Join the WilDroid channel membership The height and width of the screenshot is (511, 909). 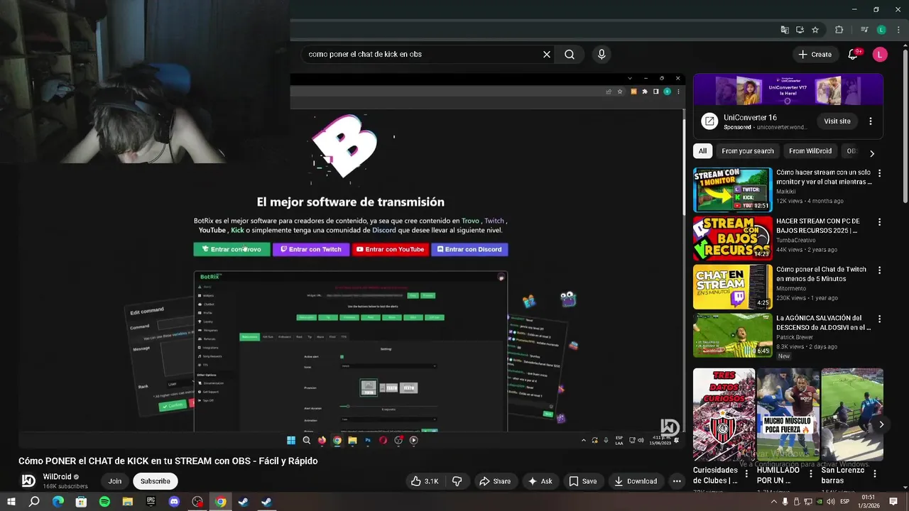(115, 481)
